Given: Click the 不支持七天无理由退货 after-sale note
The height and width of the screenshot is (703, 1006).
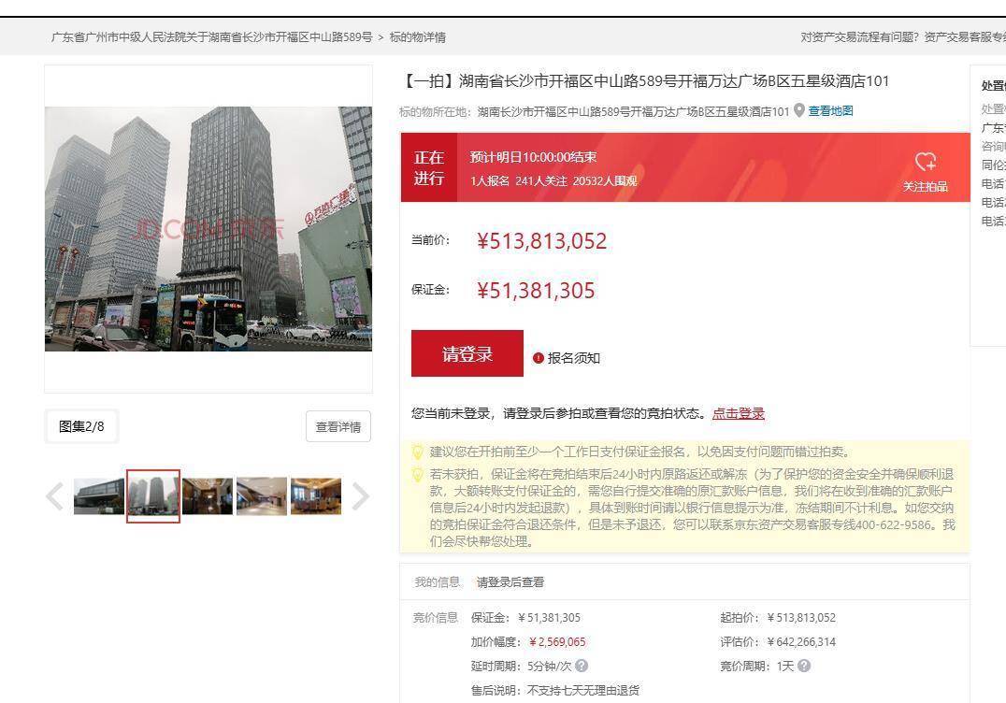Looking at the screenshot, I should click(x=583, y=690).
